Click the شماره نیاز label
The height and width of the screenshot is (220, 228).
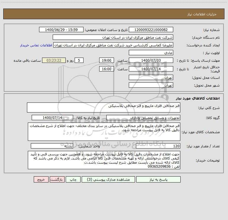211,30
